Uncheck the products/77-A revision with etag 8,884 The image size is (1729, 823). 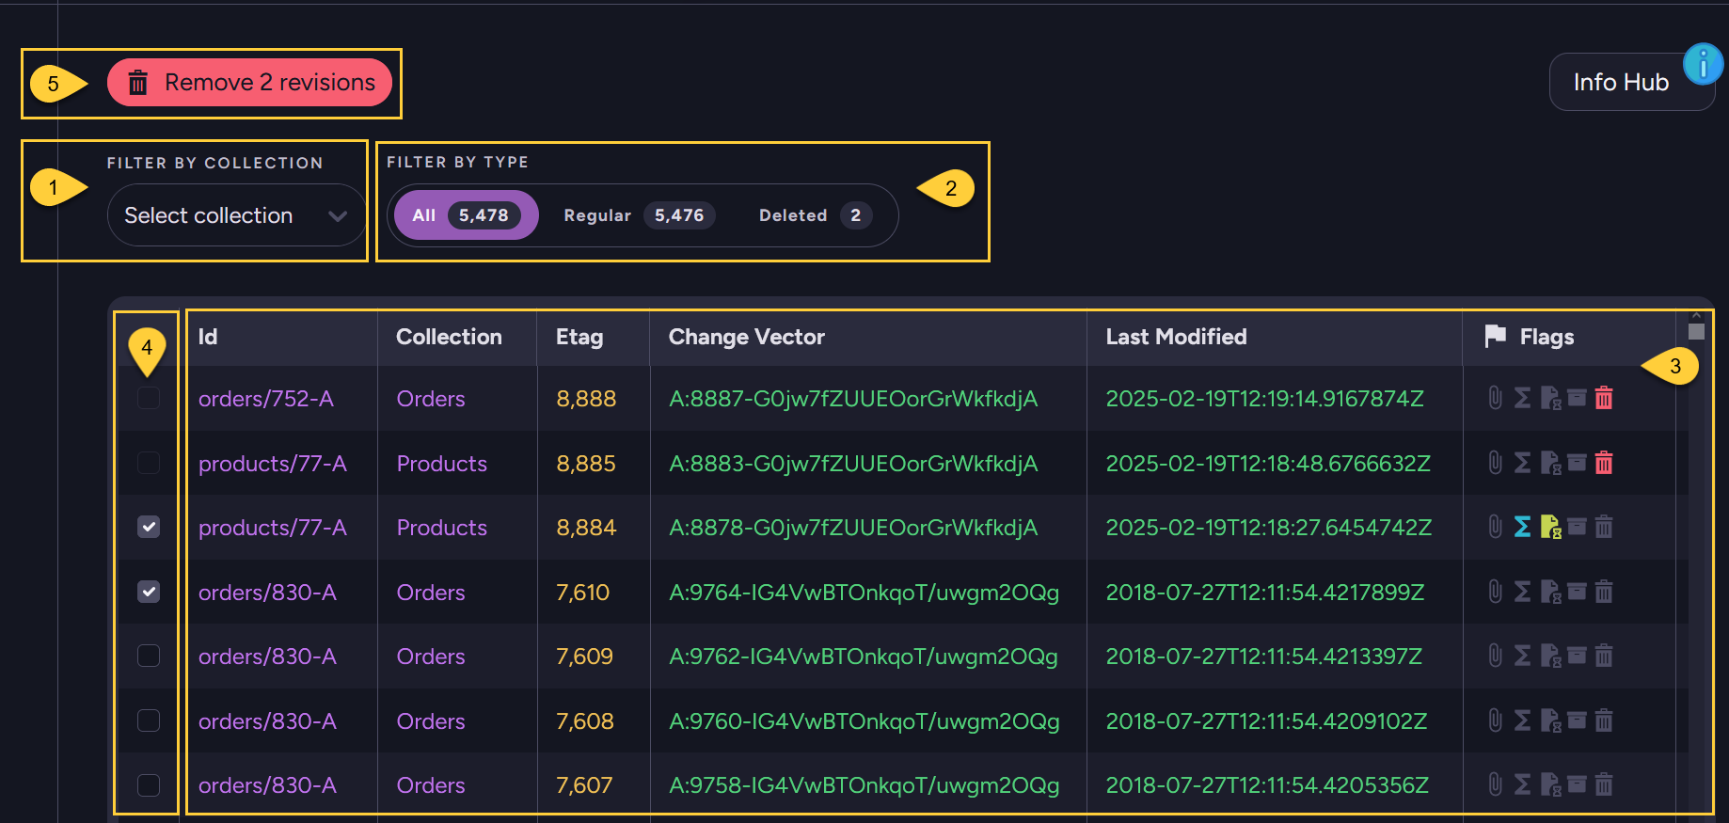tap(149, 527)
